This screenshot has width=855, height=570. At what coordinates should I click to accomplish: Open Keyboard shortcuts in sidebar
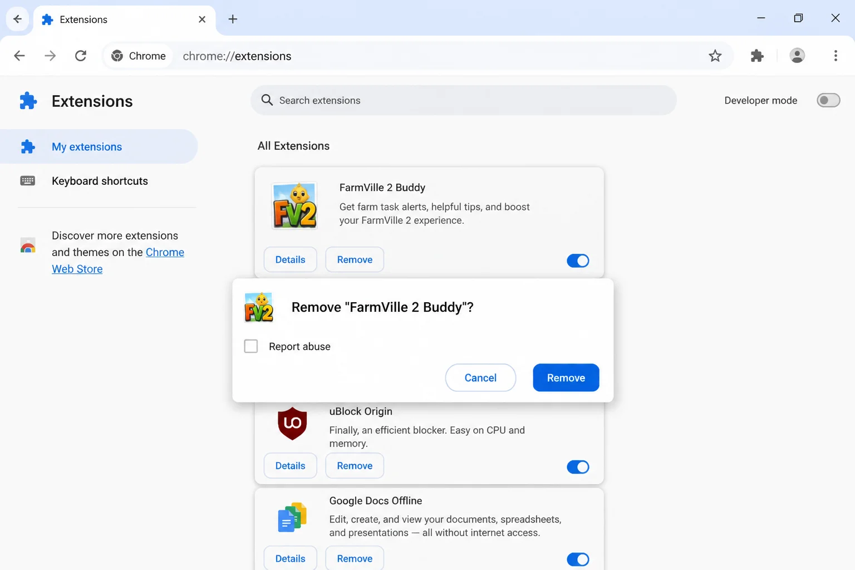99,181
